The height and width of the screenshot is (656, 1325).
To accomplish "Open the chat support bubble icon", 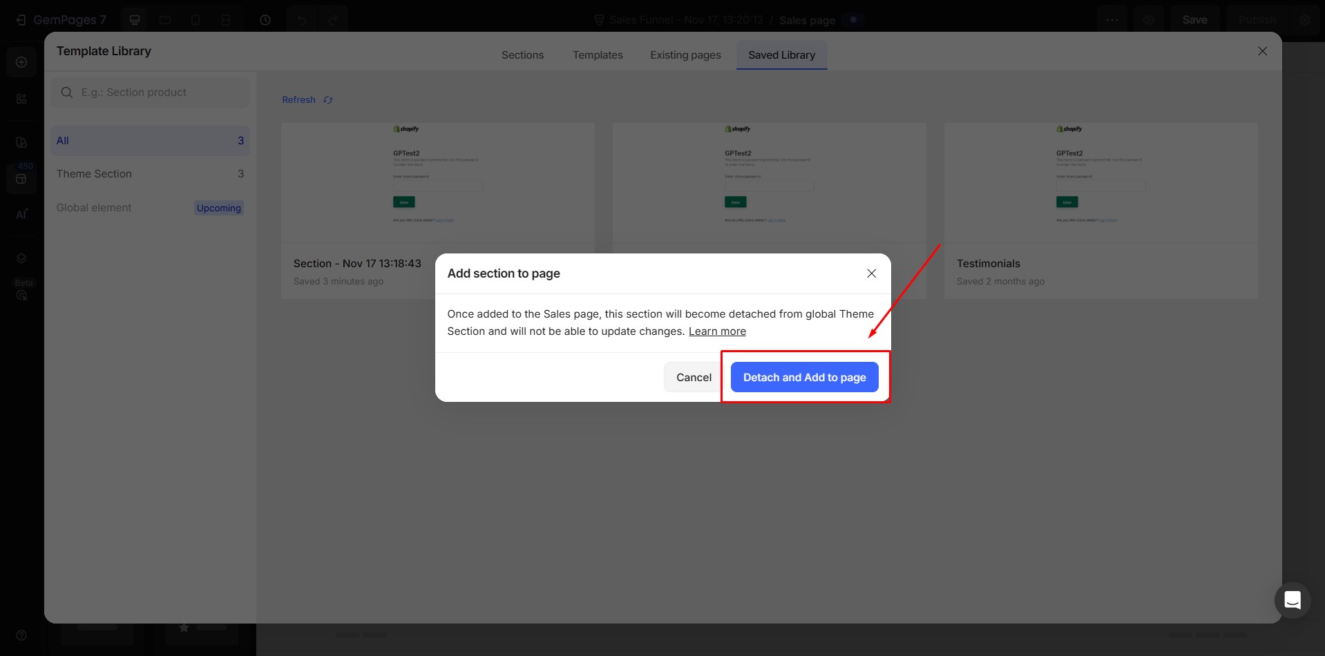I will [1292, 600].
